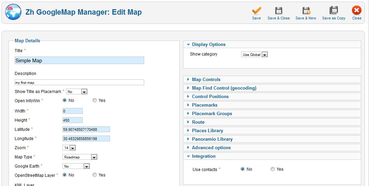Click the Save as Copy icon
Screen dimensions: 369x186
pos(333,11)
